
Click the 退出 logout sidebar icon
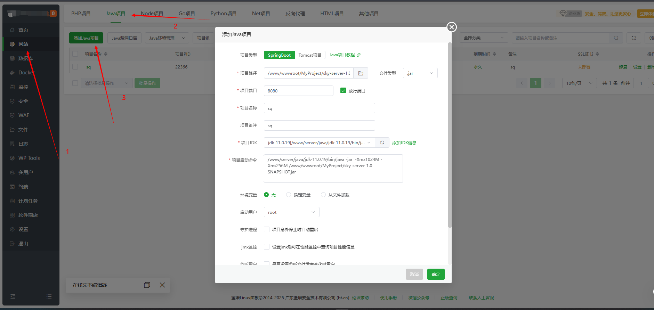[12, 244]
